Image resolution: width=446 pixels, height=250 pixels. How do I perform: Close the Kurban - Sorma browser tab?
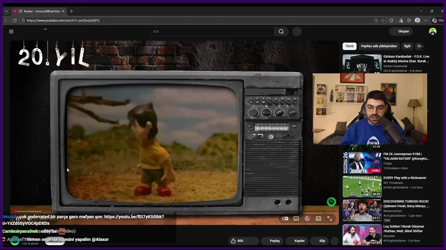(x=63, y=11)
